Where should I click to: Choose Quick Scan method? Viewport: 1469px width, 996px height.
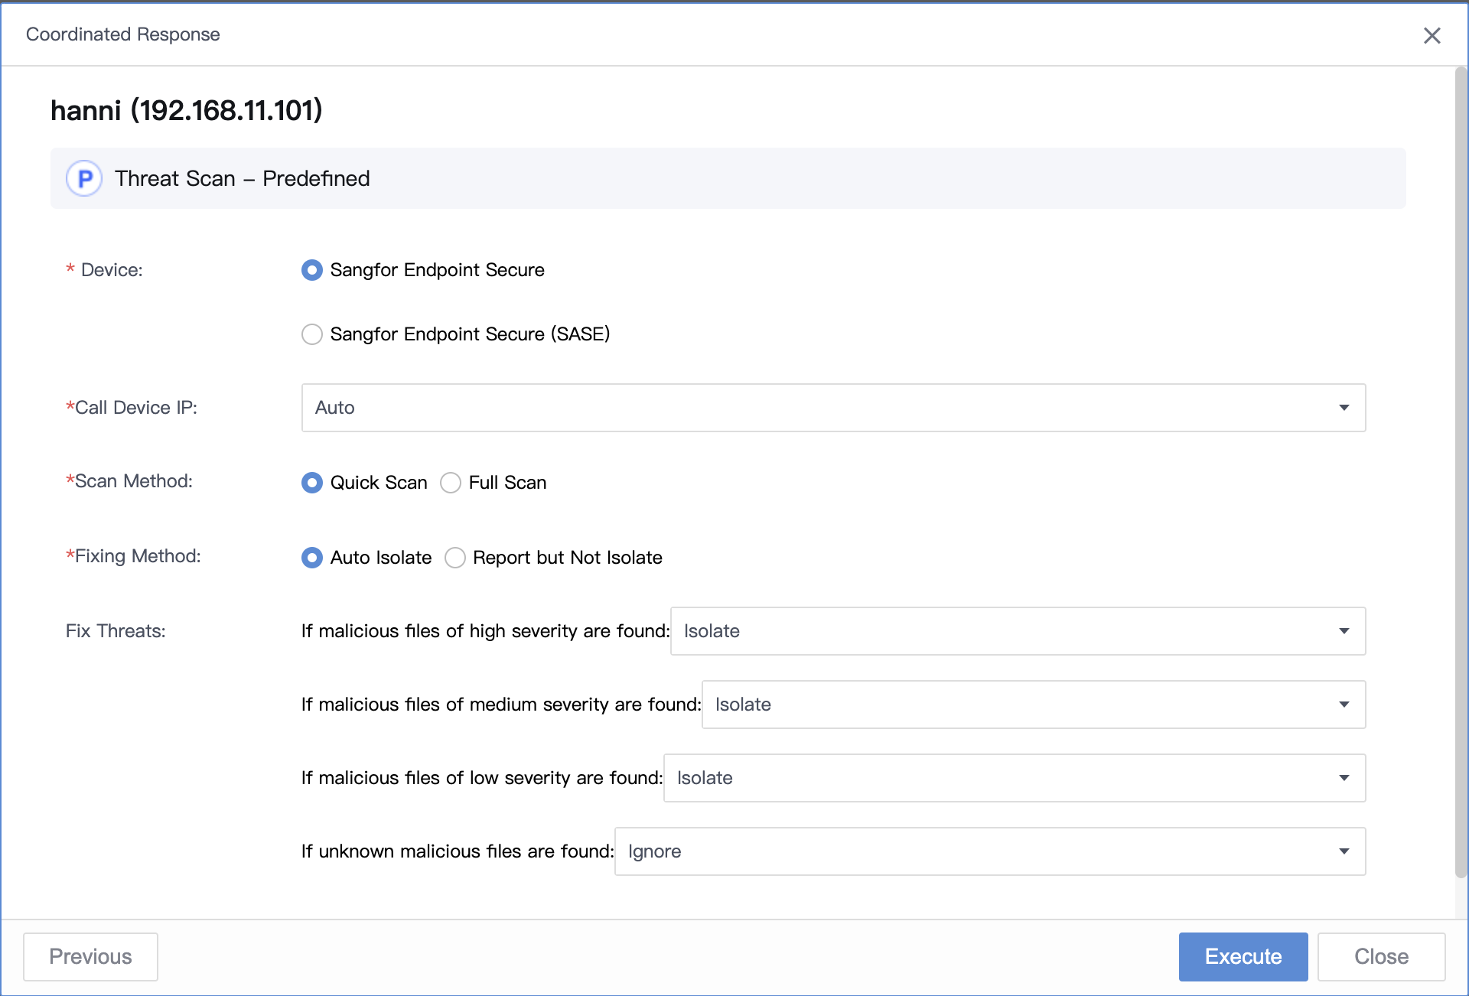312,483
